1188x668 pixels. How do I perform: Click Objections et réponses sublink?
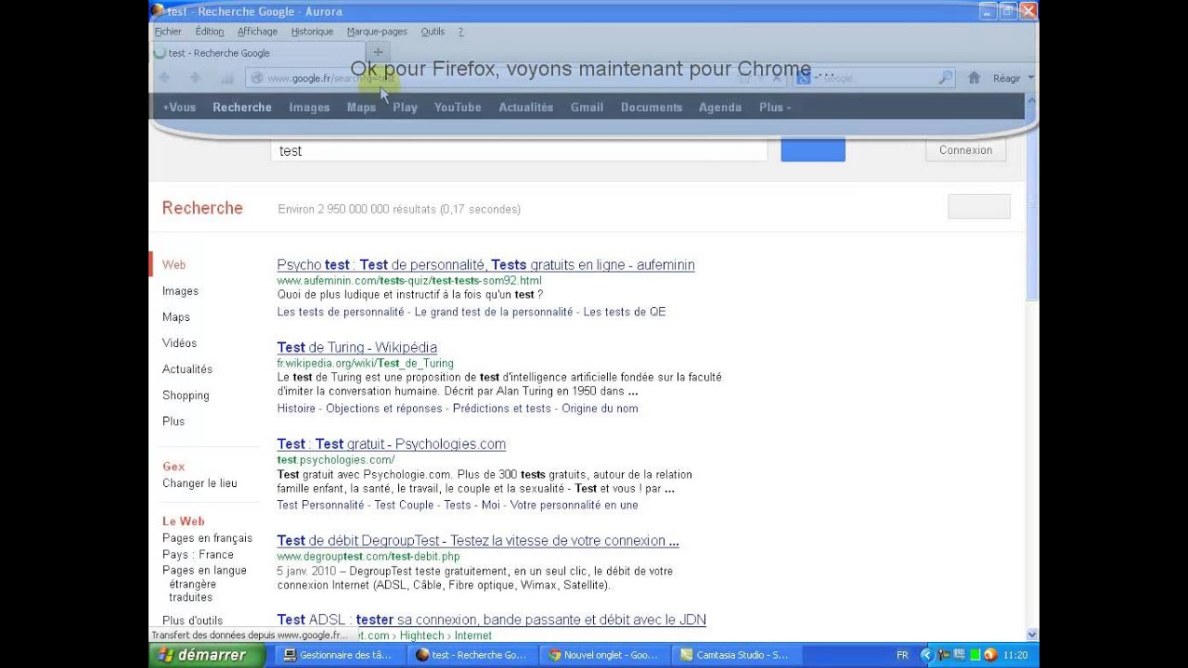point(384,408)
